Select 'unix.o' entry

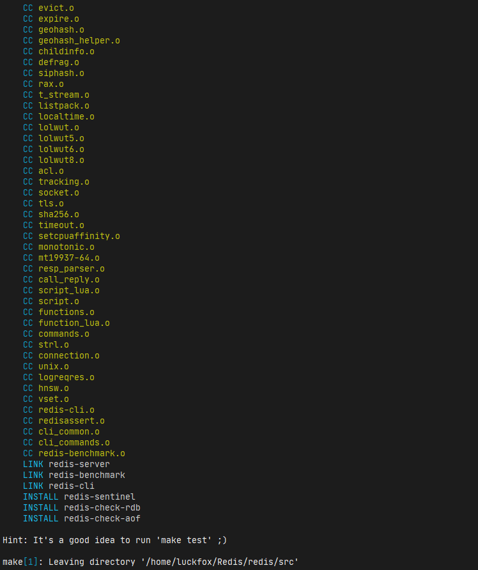54,367
